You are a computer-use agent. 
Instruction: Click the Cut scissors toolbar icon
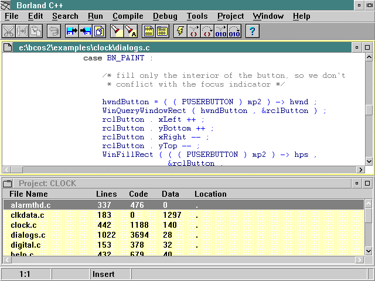tap(9, 31)
